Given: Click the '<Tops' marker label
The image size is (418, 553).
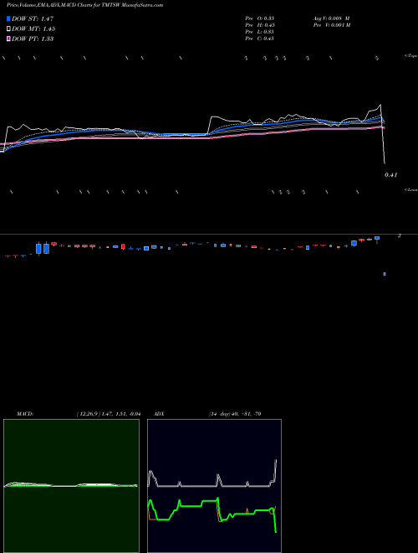Looking at the screenshot, I should 410,56.
